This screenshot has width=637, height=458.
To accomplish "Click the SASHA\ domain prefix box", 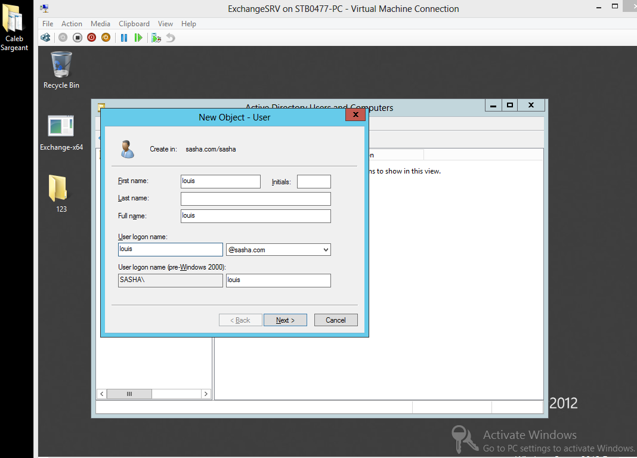I will coord(171,280).
